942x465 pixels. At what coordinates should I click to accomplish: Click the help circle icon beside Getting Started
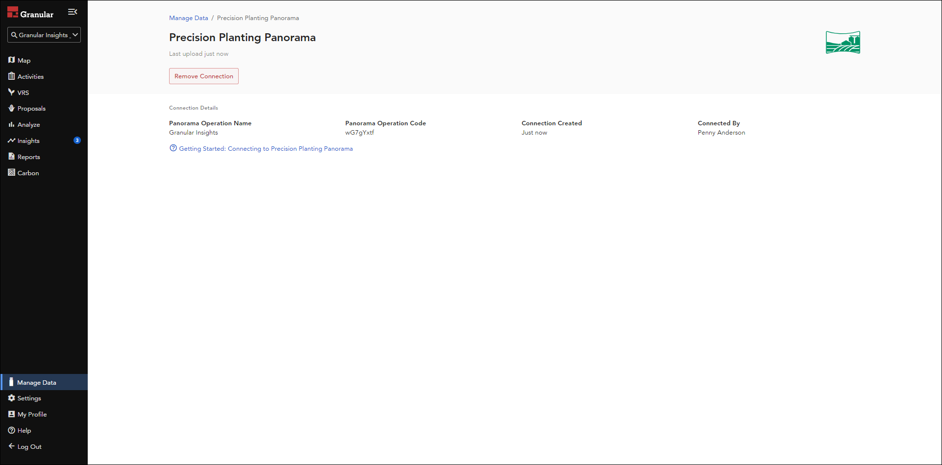(173, 148)
